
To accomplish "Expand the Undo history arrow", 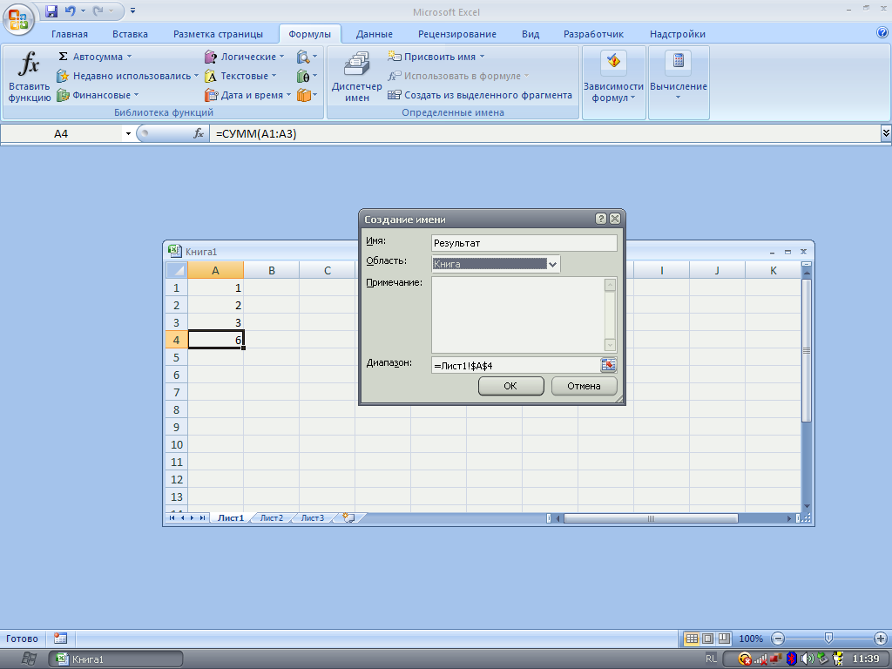I will click(x=83, y=10).
